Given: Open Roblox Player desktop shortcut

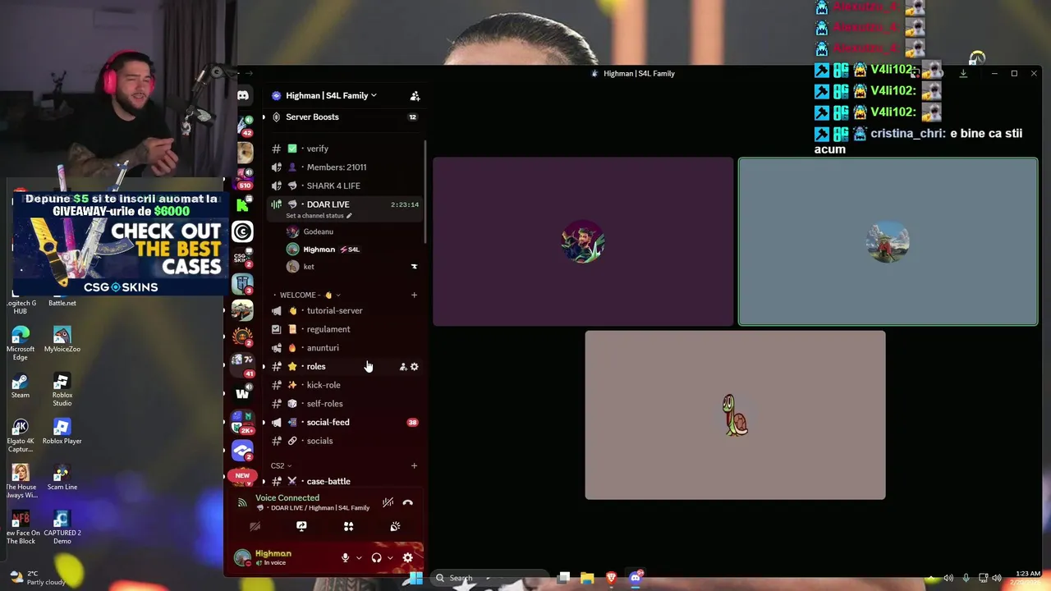Looking at the screenshot, I should [x=62, y=432].
